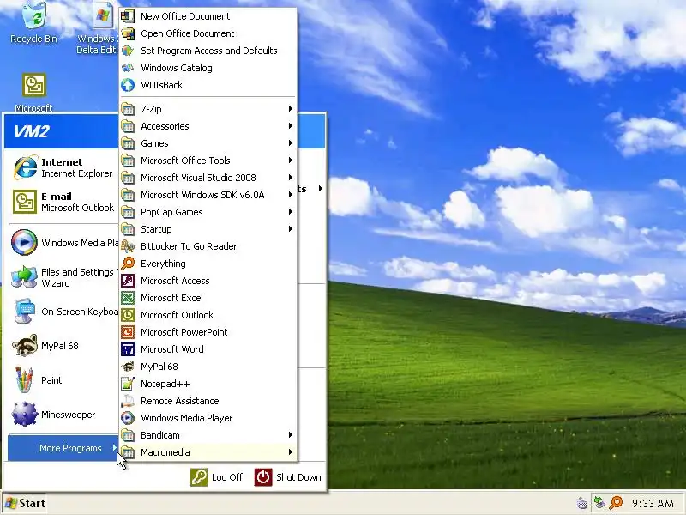Select the Accessories folder entry
Image resolution: width=686 pixels, height=515 pixels.
point(208,126)
